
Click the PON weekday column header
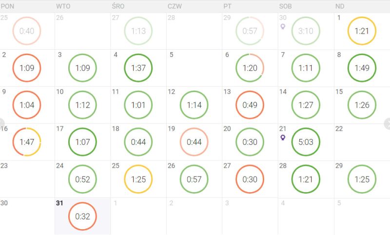[8, 6]
